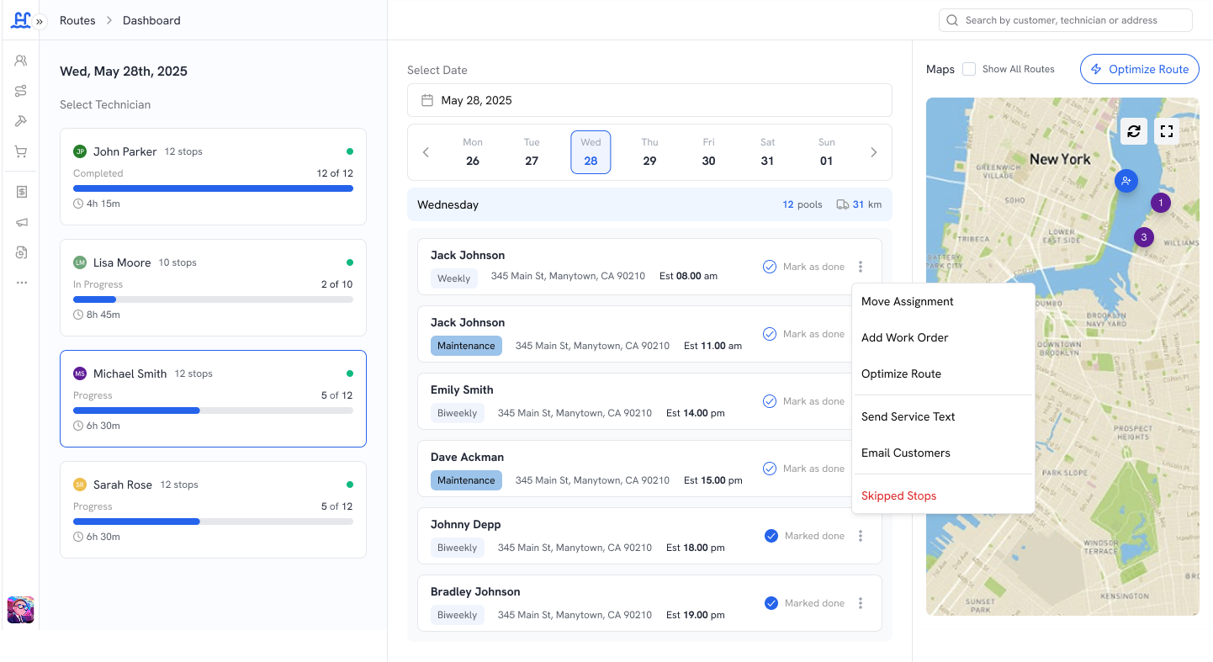Click the Biweekly tag on Emily Smith

(458, 413)
